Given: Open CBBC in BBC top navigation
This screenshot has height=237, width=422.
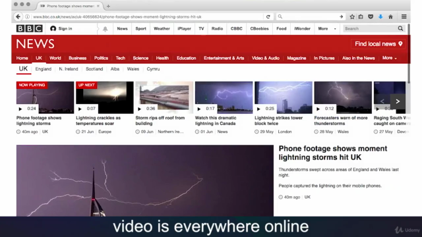Looking at the screenshot, I should click(x=237, y=28).
